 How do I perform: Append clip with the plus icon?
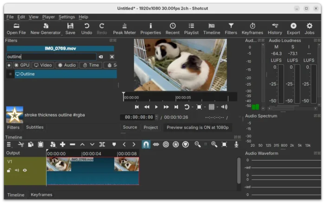pyautogui.click(x=62, y=144)
